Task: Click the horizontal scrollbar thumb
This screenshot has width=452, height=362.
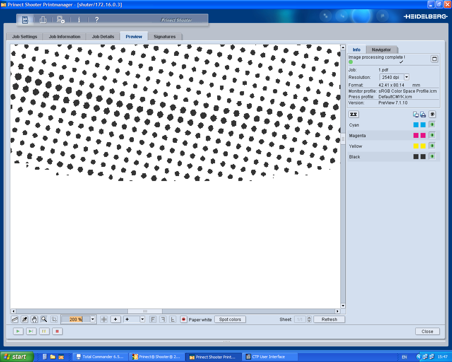Action: click(x=145, y=311)
